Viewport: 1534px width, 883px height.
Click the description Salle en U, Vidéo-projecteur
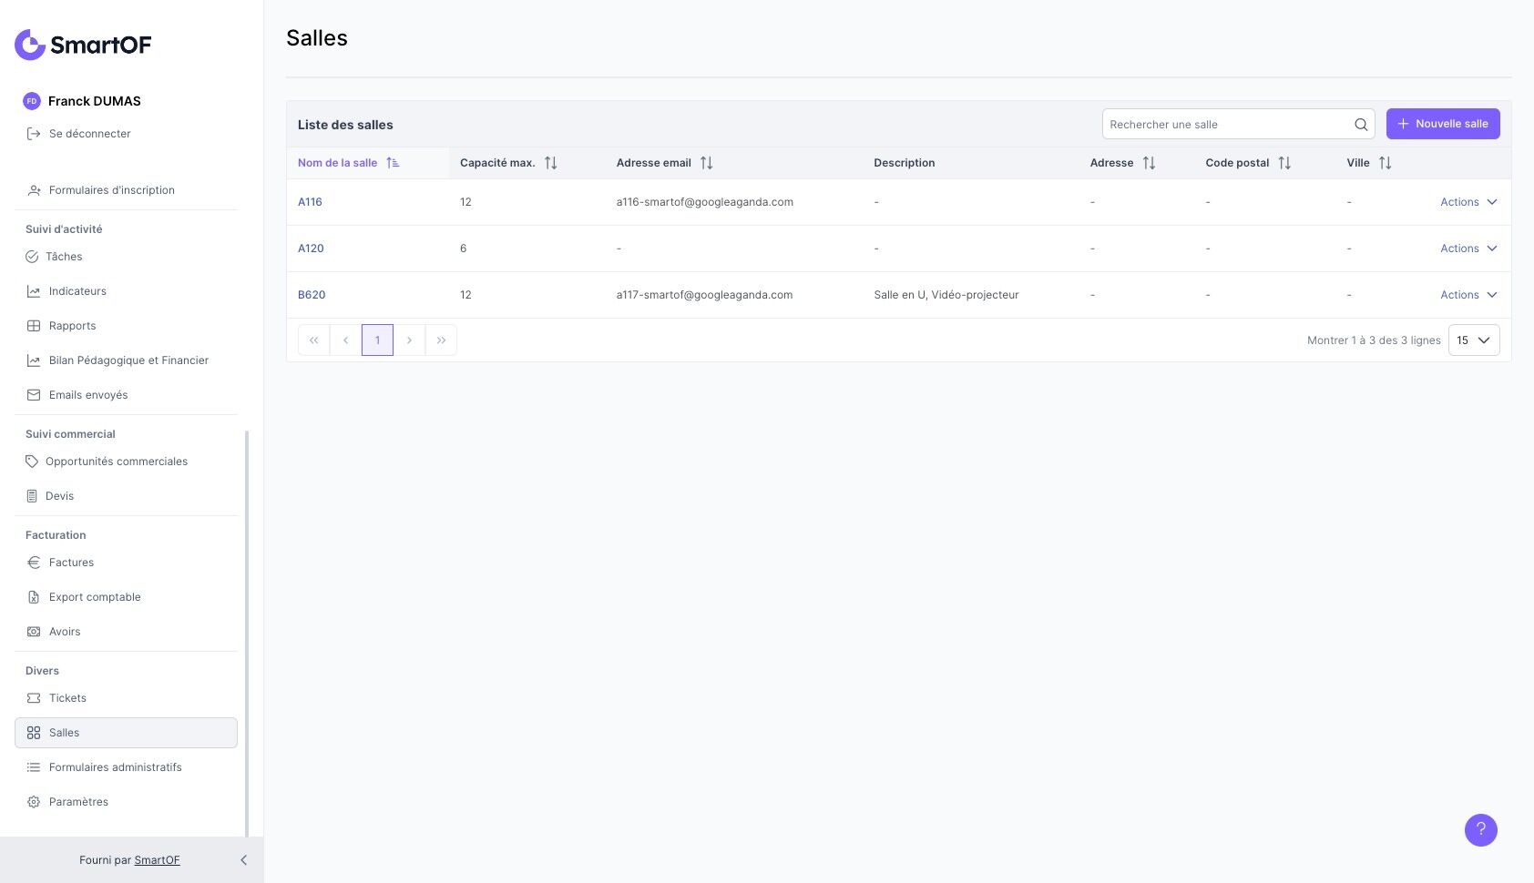pyautogui.click(x=946, y=295)
